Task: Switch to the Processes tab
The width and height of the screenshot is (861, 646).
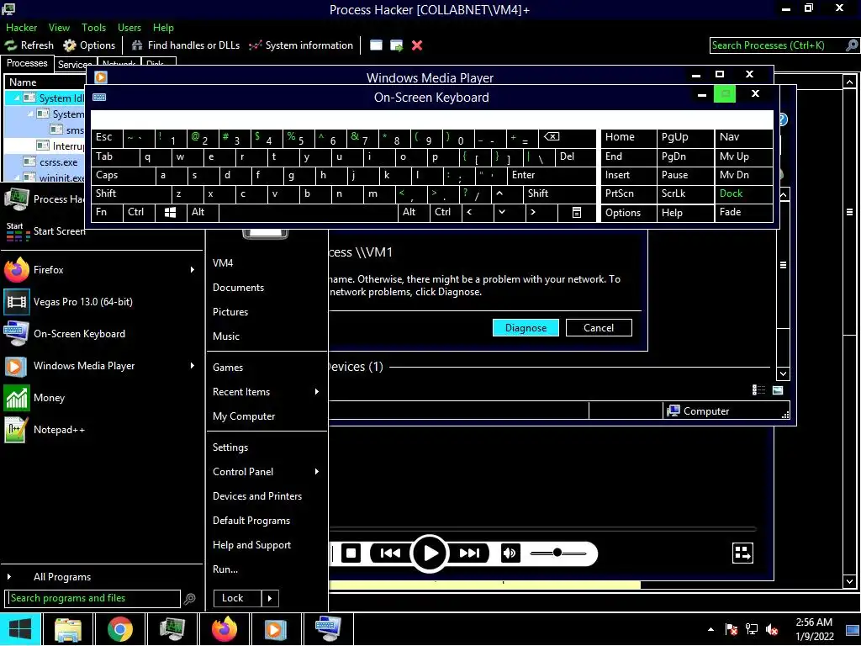Action: click(x=27, y=63)
